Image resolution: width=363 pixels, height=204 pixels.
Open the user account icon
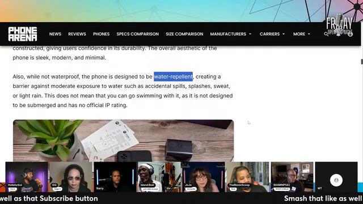pos(351,34)
